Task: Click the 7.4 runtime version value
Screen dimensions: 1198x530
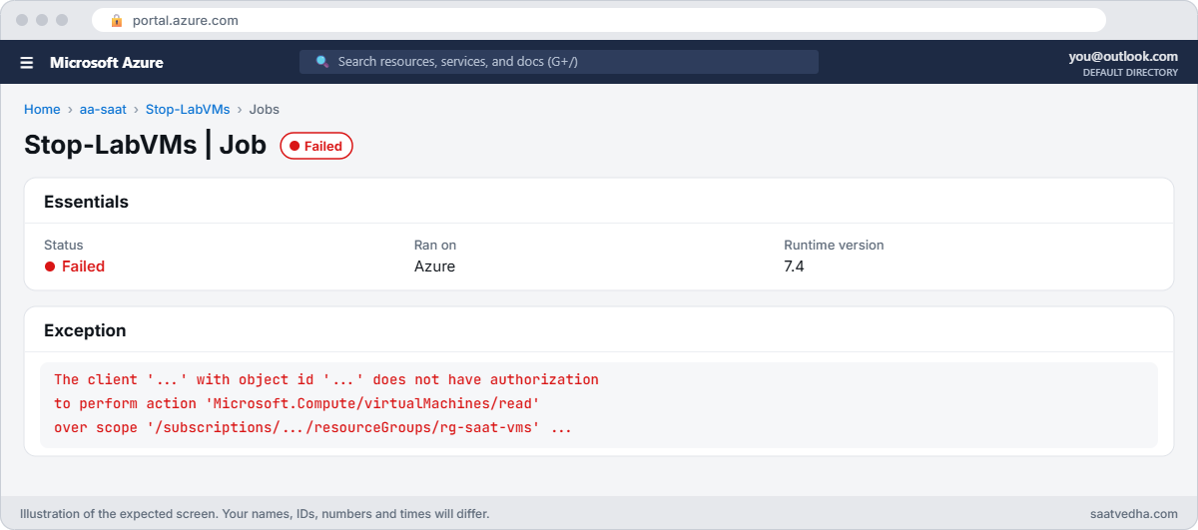Action: pyautogui.click(x=795, y=266)
